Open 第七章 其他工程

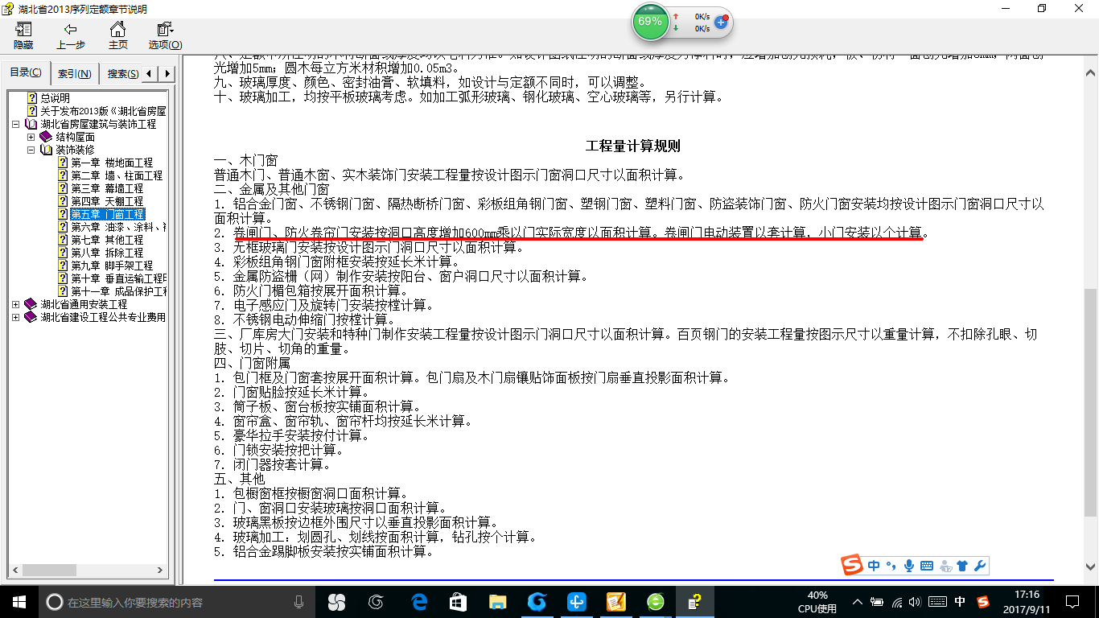(107, 240)
